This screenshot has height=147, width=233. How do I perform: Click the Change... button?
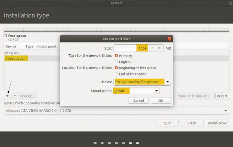(27, 96)
